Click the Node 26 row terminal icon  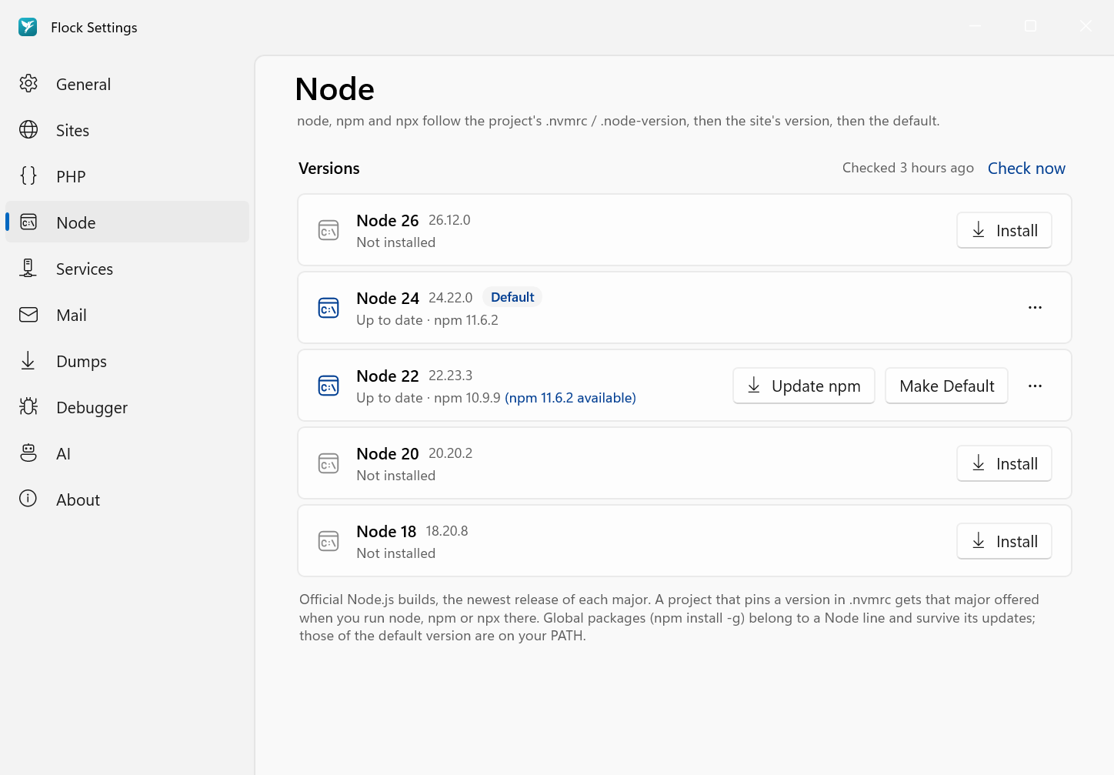tap(329, 231)
